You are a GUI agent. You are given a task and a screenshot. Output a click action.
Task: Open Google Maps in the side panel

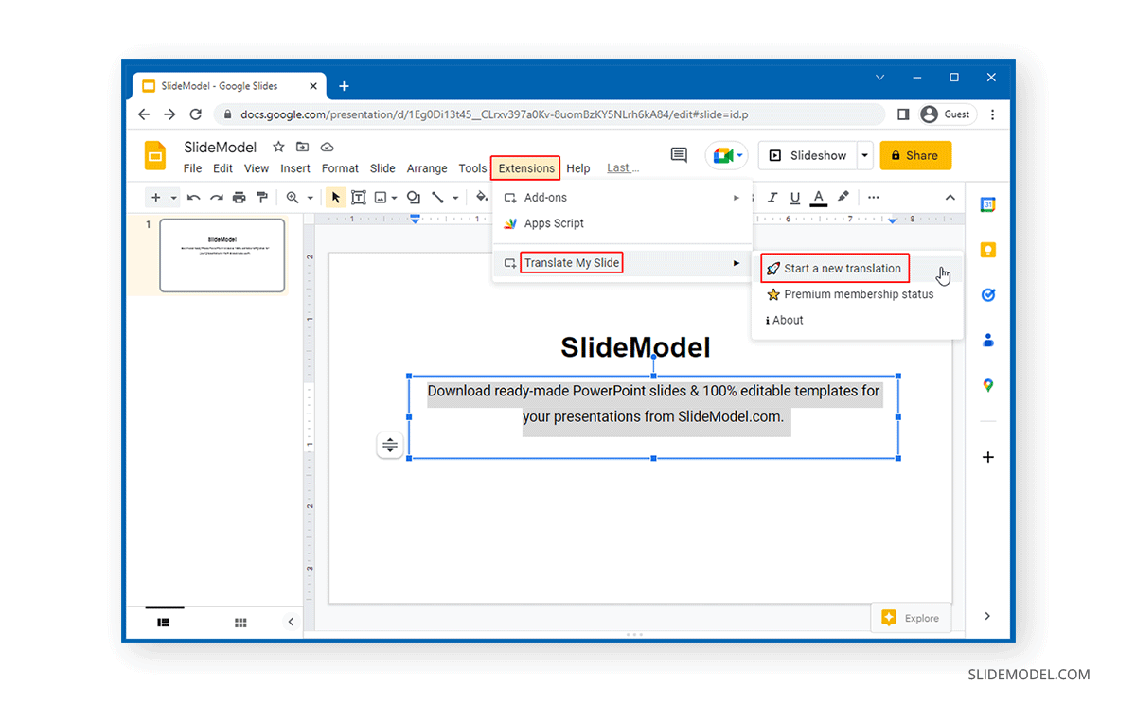(987, 385)
